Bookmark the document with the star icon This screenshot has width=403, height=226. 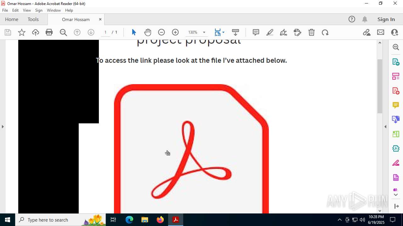(22, 32)
